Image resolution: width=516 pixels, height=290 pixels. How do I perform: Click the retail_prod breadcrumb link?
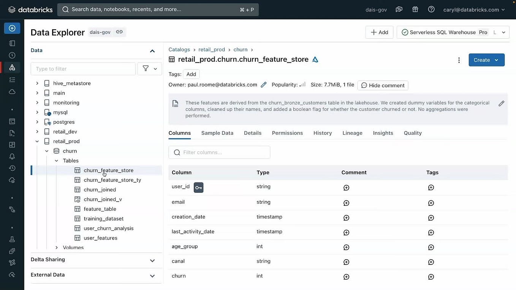(x=212, y=49)
